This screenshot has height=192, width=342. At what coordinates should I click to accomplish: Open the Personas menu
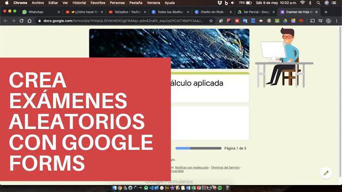(117, 3)
